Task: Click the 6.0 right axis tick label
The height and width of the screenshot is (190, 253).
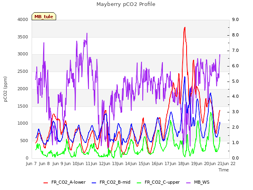Action: tap(235, 66)
